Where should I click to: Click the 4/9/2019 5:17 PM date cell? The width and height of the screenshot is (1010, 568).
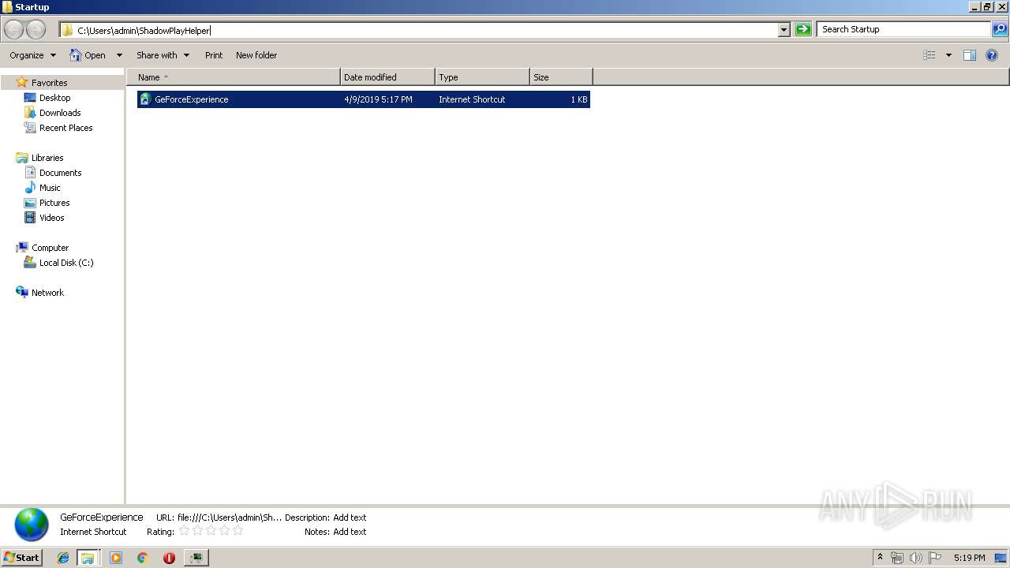click(x=378, y=99)
